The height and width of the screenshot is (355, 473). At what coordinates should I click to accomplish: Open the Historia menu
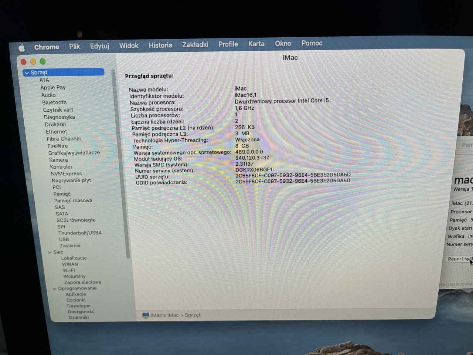pyautogui.click(x=160, y=45)
